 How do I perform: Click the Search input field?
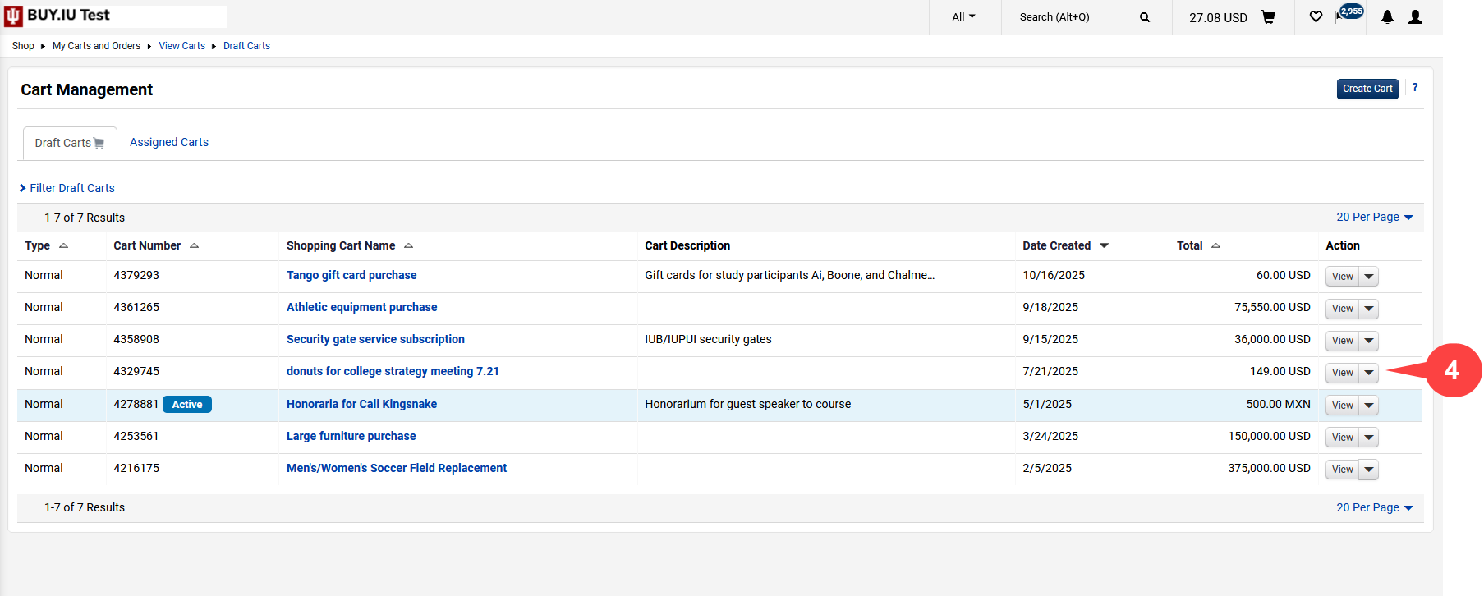(x=1072, y=17)
